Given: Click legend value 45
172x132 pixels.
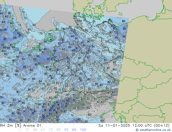Looking at the screenshot, I should pos(35,130).
